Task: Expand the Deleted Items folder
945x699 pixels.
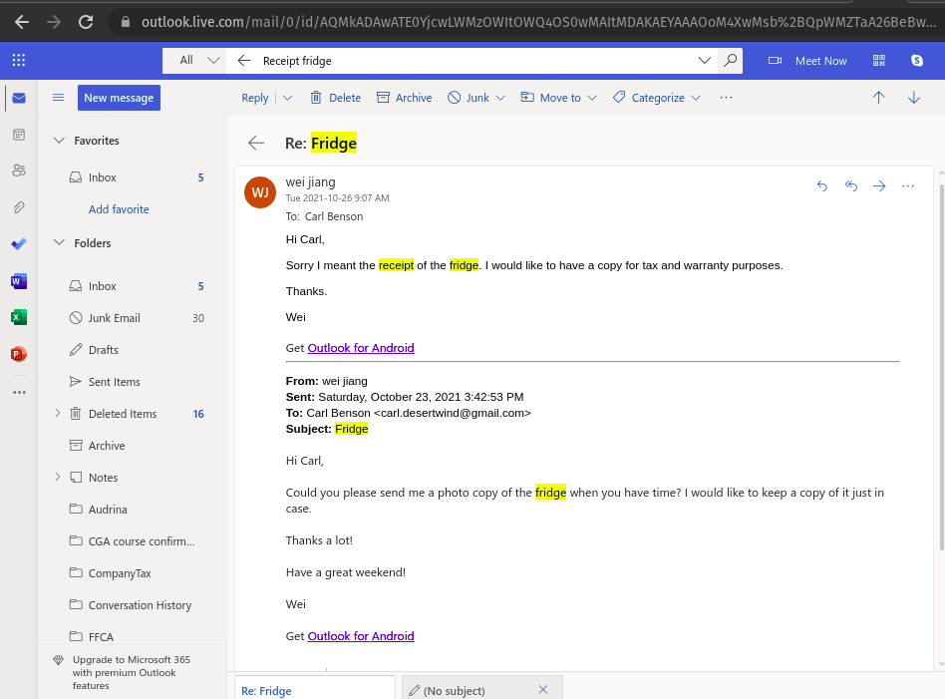Action: (x=58, y=414)
